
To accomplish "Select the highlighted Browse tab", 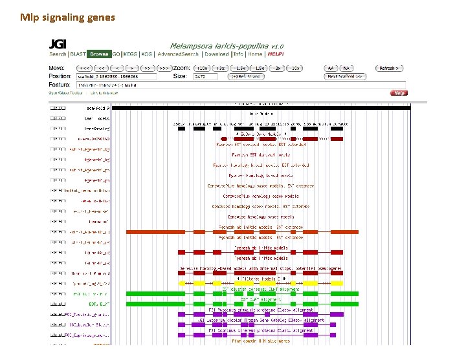I will [x=99, y=54].
